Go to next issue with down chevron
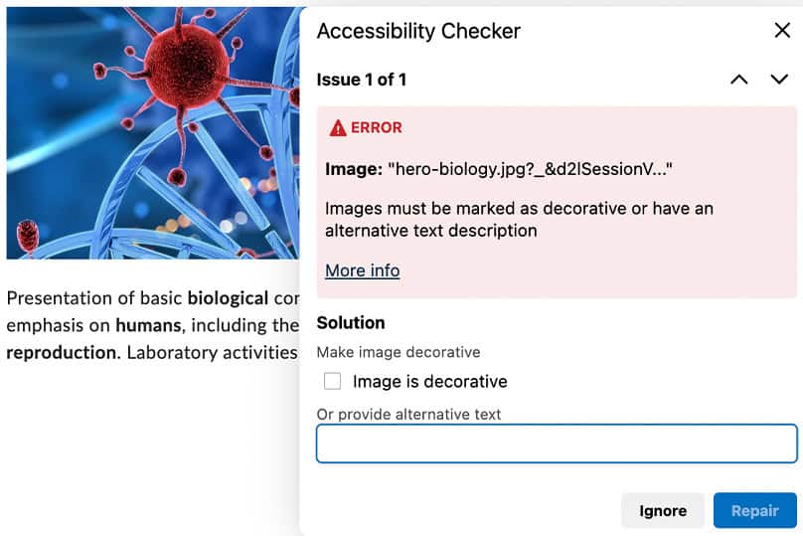This screenshot has height=536, width=803. [779, 80]
